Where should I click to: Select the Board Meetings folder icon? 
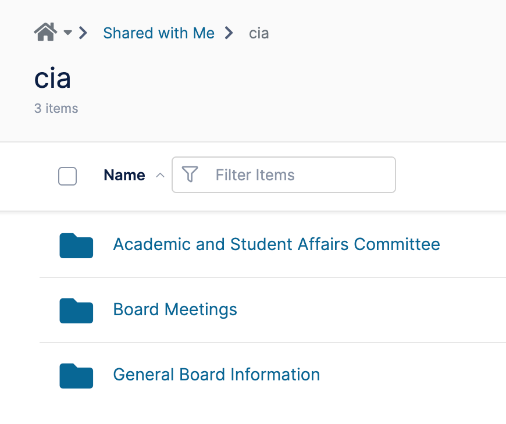click(x=76, y=311)
